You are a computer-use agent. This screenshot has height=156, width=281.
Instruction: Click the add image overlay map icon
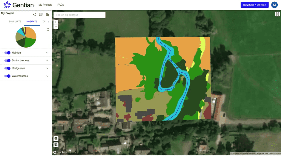click(x=56, y=139)
